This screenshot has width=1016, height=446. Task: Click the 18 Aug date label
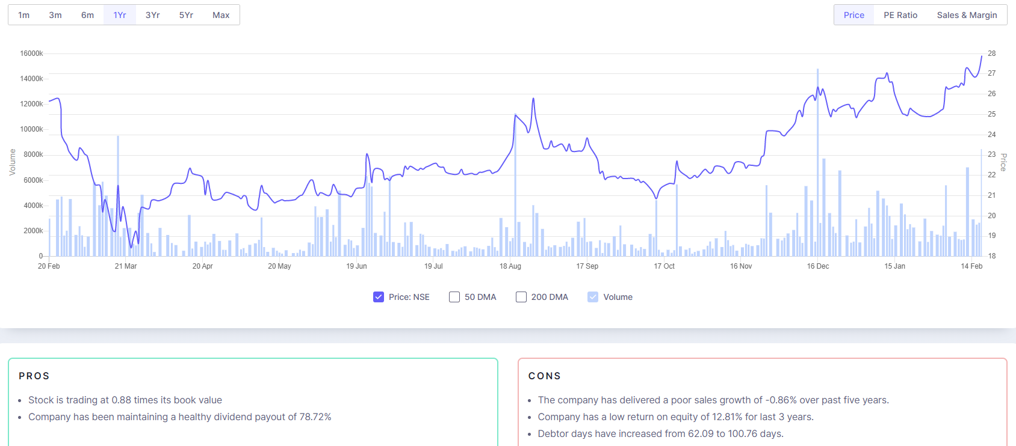[x=510, y=266]
